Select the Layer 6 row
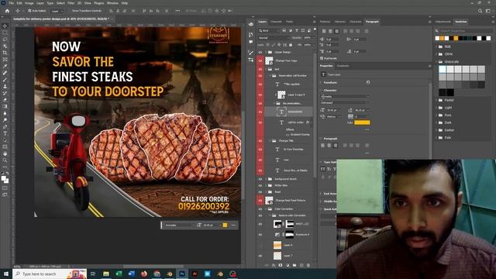Image resolution: width=496 pixels, height=279 pixels. point(288,245)
